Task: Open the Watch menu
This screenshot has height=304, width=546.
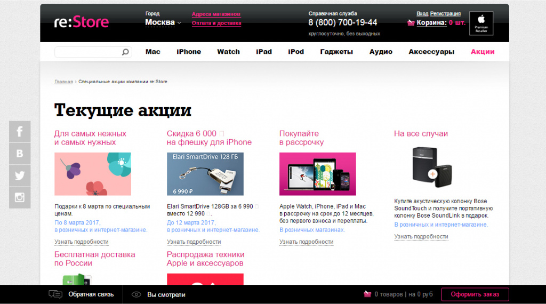Action: click(x=228, y=52)
